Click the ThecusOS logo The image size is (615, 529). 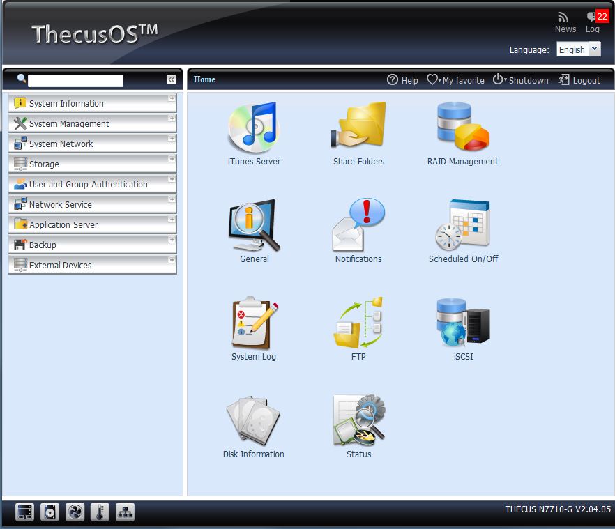pyautogui.click(x=95, y=33)
